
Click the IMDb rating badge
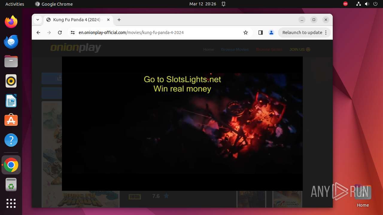pos(135,196)
